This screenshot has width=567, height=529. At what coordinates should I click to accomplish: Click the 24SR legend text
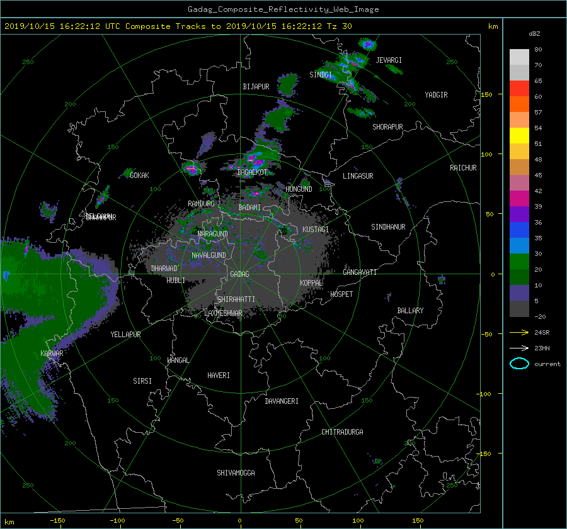tap(542, 333)
